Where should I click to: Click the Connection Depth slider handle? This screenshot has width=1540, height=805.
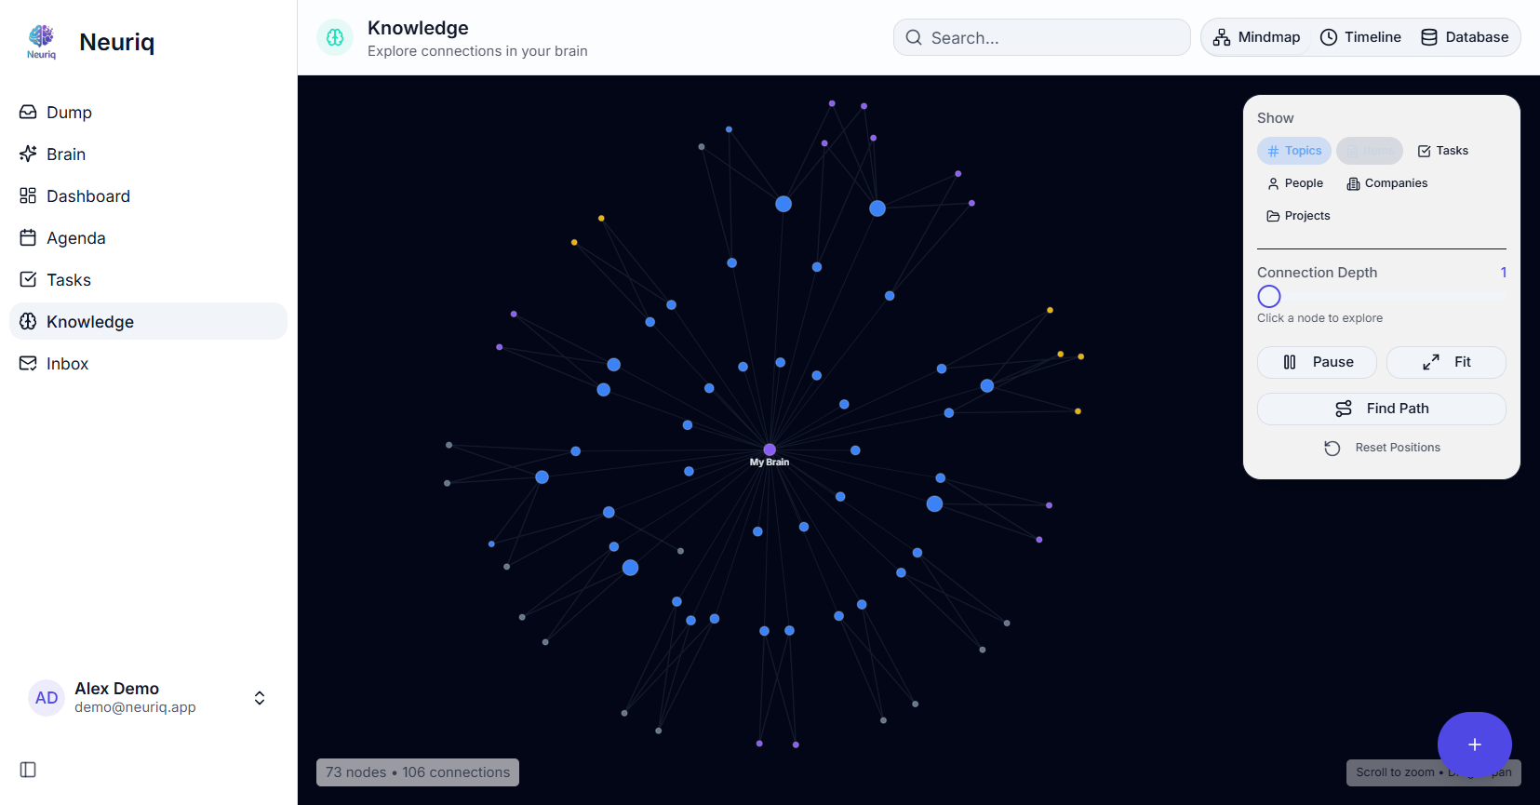coord(1269,297)
